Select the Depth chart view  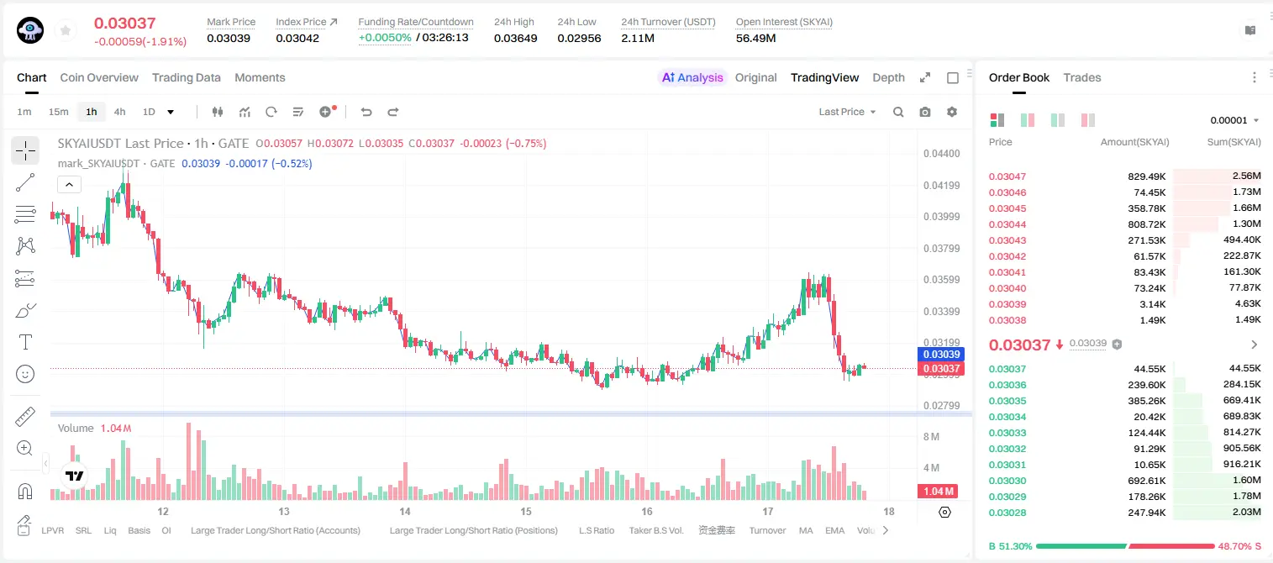point(888,77)
